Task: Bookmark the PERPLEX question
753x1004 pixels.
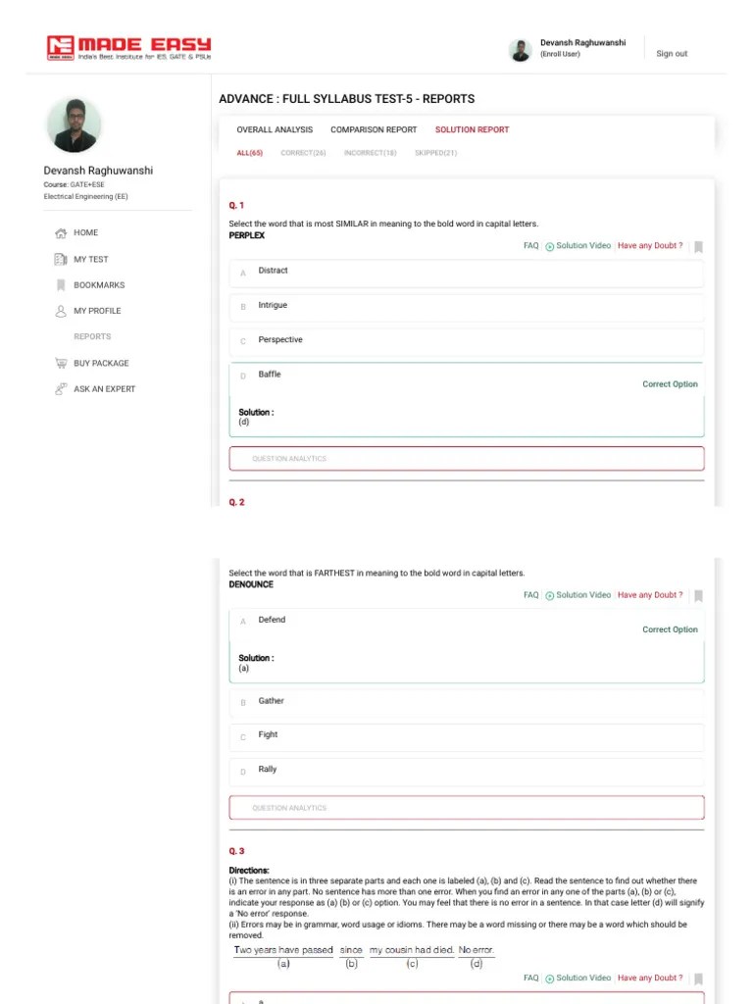Action: point(698,246)
